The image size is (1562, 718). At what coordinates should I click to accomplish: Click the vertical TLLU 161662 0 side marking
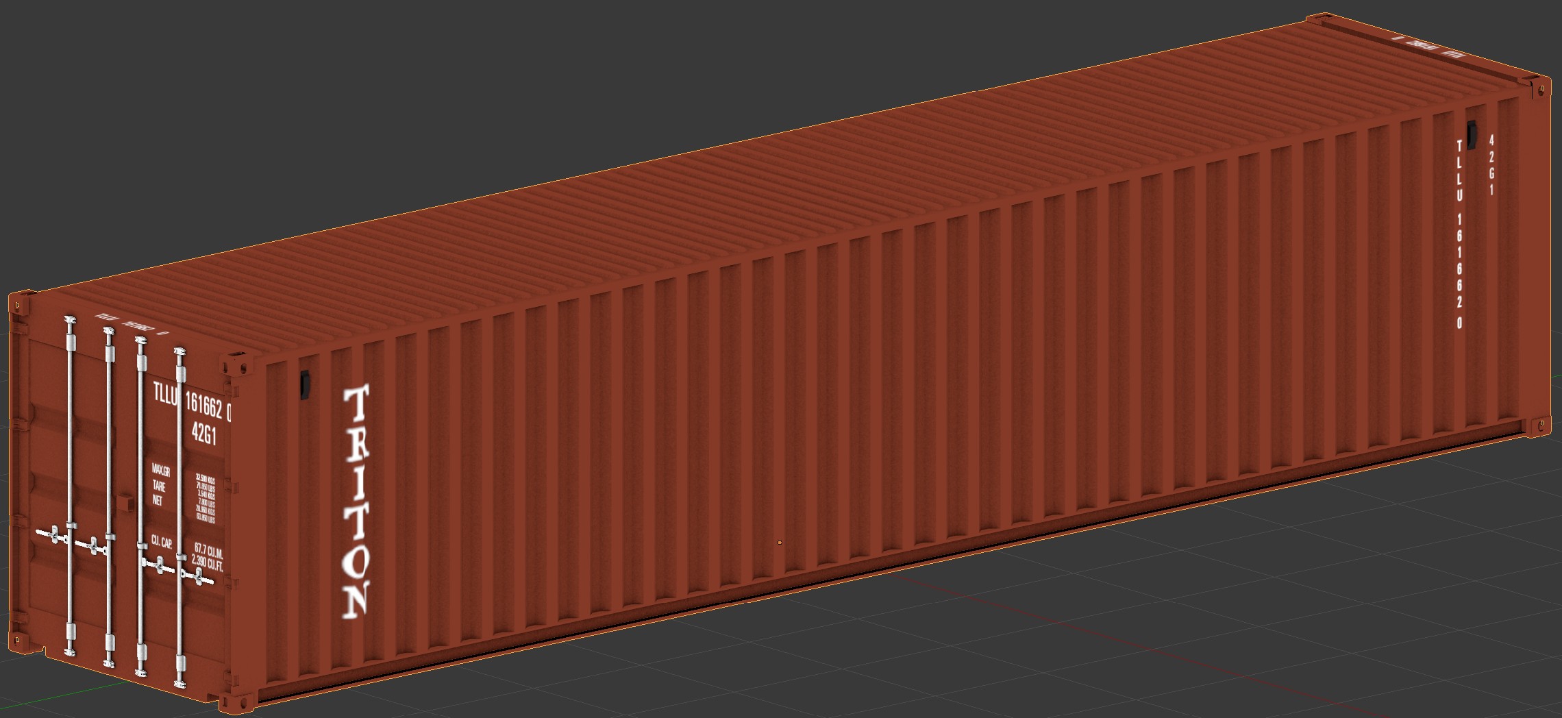click(x=1459, y=234)
